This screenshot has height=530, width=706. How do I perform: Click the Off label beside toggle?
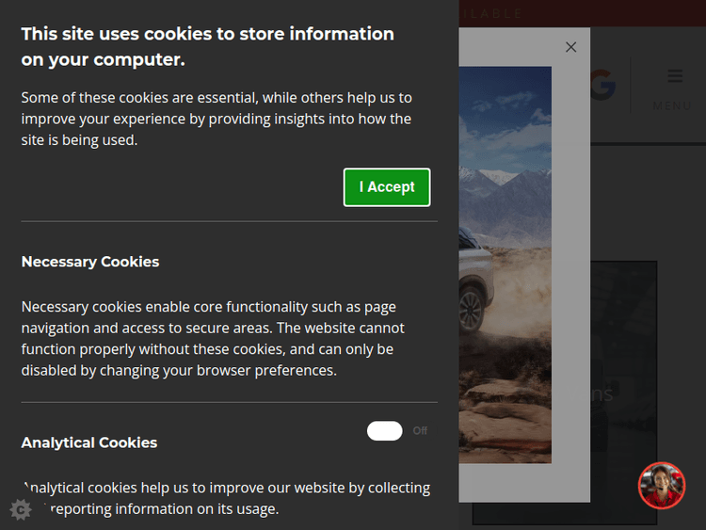[420, 431]
